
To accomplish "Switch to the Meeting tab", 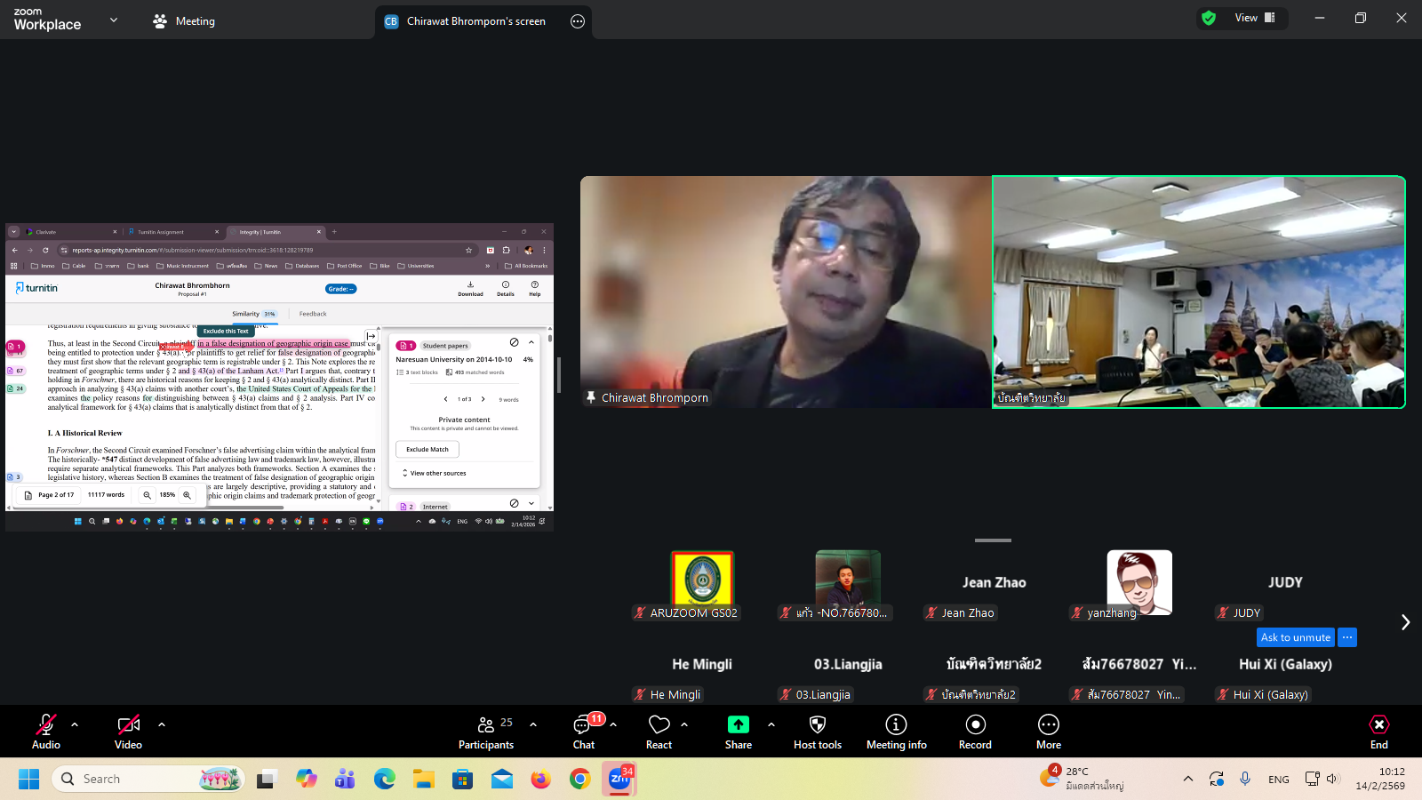I will point(184,21).
